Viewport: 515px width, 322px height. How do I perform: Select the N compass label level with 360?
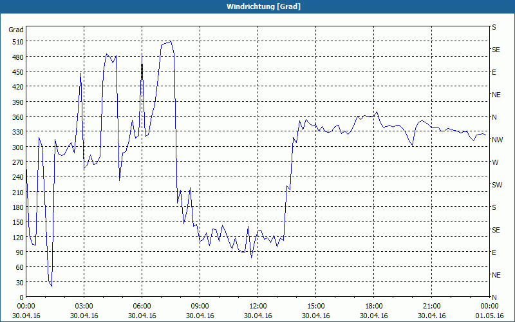[x=494, y=117]
